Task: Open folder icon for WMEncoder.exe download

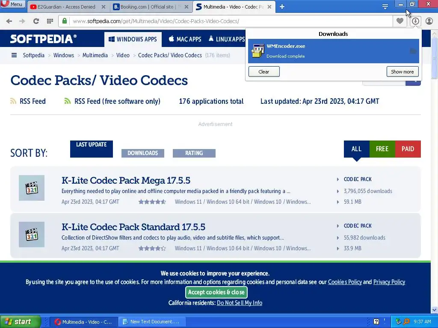Action: [x=413, y=51]
